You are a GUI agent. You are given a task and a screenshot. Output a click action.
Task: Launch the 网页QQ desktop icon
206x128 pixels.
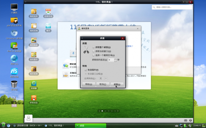coord(14,60)
